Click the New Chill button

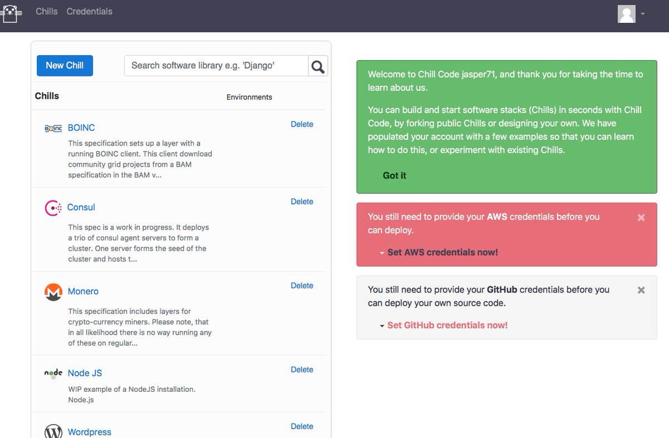tap(65, 65)
